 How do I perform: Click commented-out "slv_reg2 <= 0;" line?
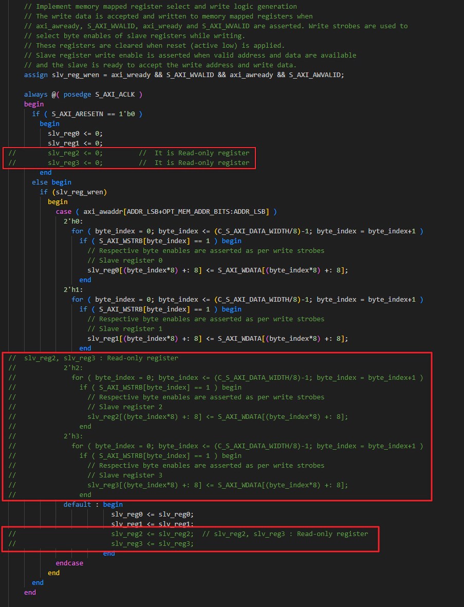[x=129, y=153]
